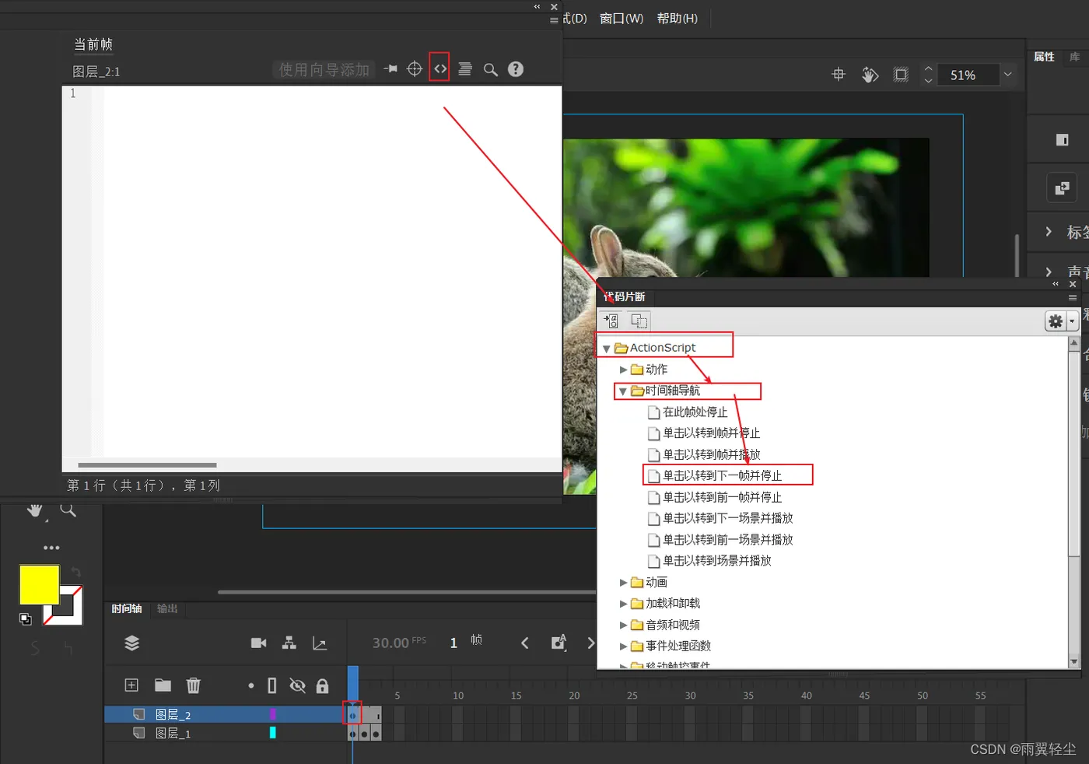Open the 代码片断 panel menu icon
1089x764 pixels.
(x=1073, y=297)
